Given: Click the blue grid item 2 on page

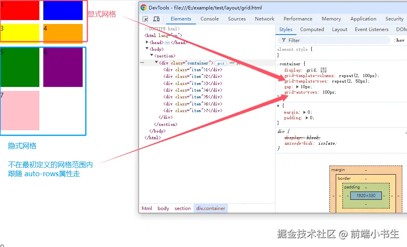Looking at the screenshot, I should click(x=63, y=10).
